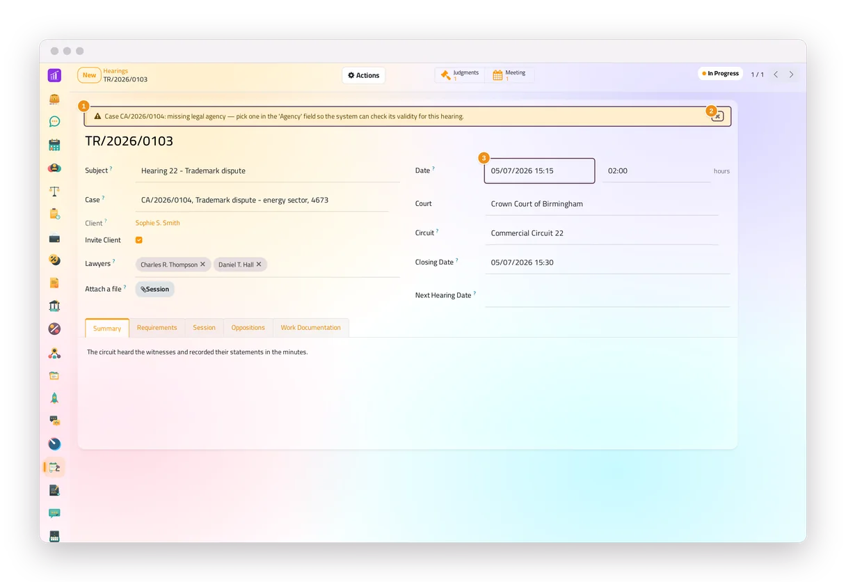This screenshot has width=846, height=582.
Task: Remove Charles R. Thompson from Lawyers
Action: [202, 265]
